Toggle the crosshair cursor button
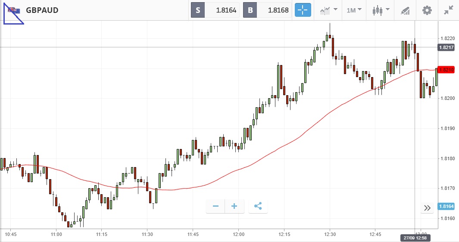 click(303, 10)
